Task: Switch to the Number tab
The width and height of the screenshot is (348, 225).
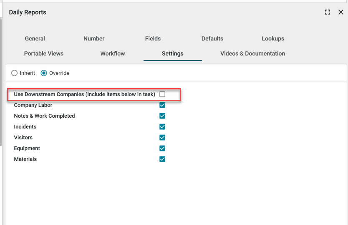Action: 94,39
